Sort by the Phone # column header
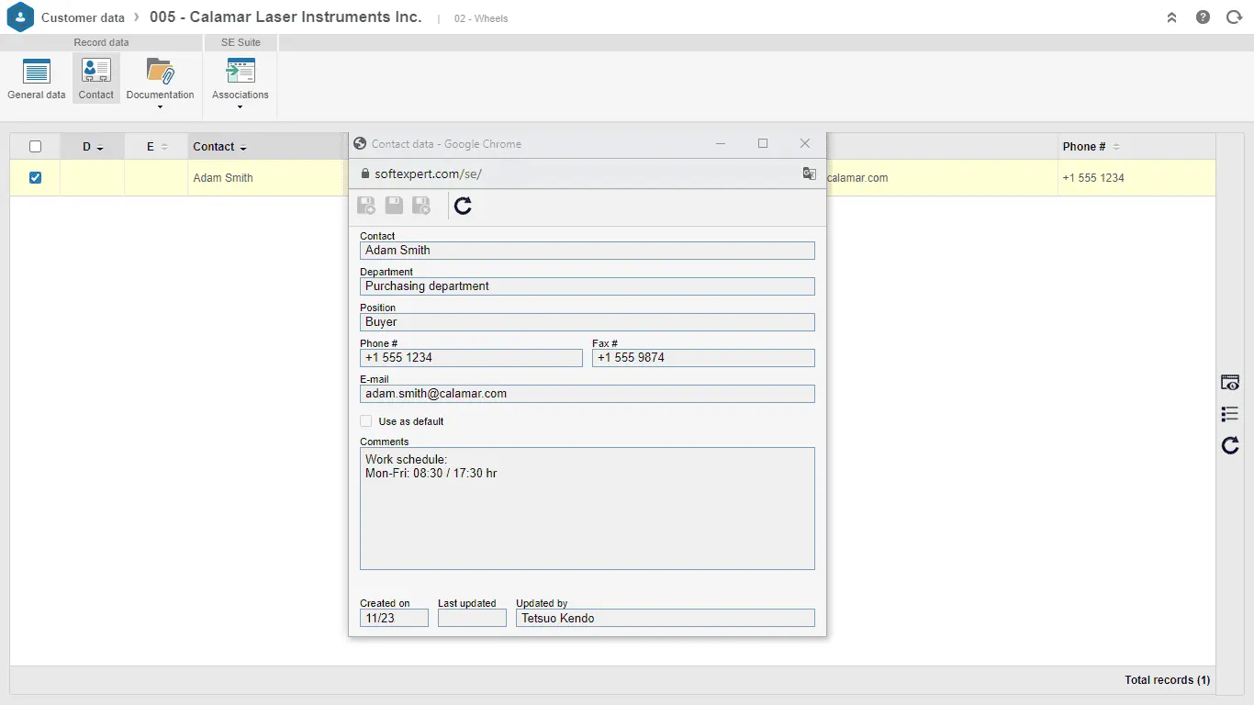1254x705 pixels. click(1084, 147)
